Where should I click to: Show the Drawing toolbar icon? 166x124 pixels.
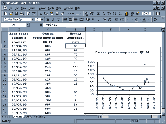click(138, 13)
